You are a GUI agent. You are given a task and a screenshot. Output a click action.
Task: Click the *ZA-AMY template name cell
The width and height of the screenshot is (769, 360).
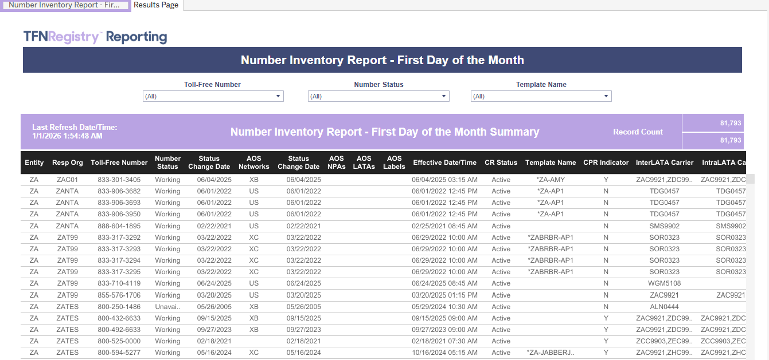point(551,180)
